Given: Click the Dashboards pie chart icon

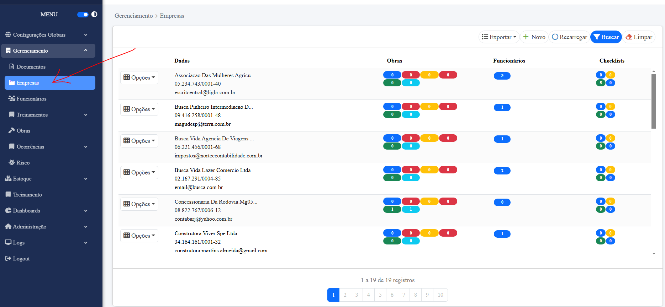Looking at the screenshot, I should (8, 210).
